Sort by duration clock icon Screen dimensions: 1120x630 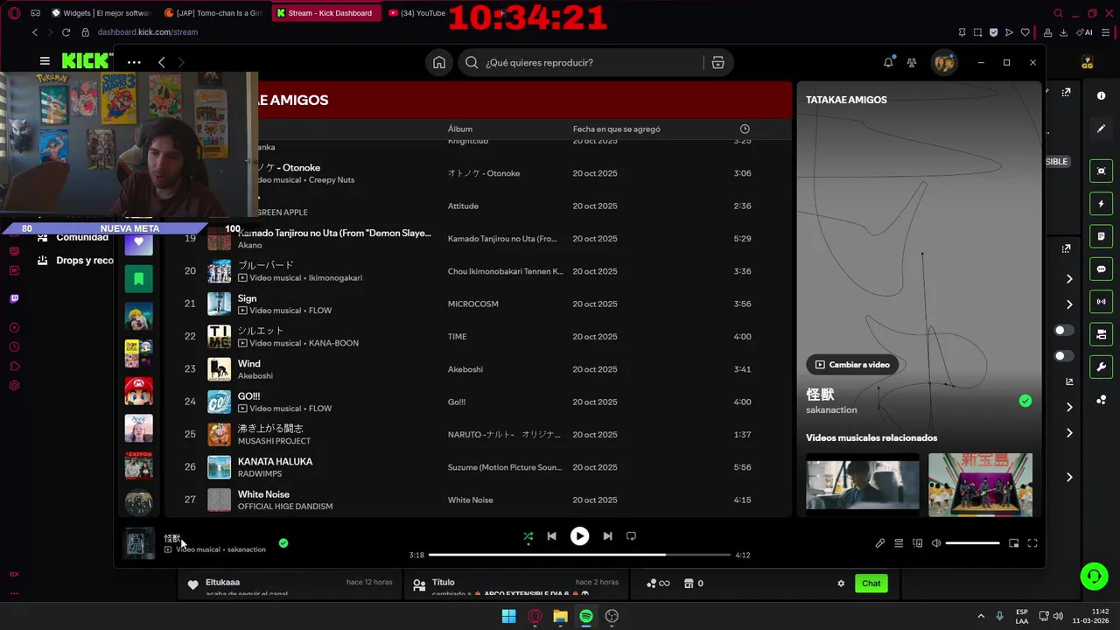(x=745, y=129)
